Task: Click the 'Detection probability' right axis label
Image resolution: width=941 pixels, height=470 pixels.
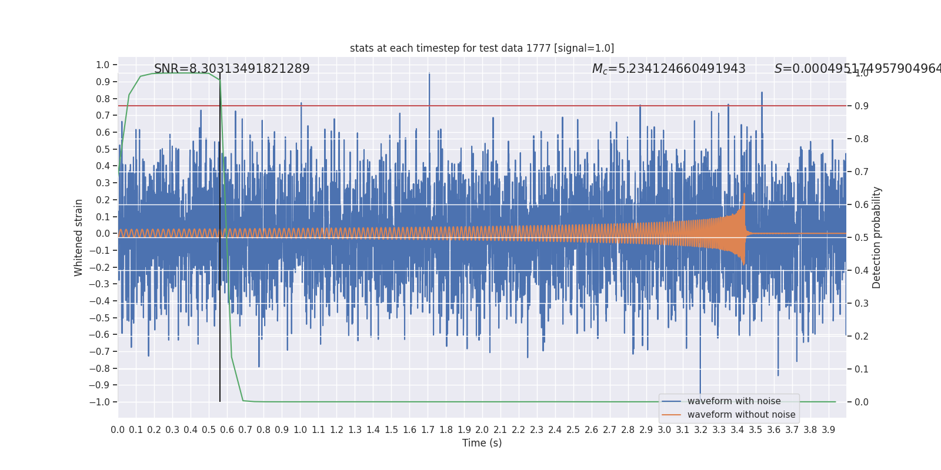Action: (877, 237)
